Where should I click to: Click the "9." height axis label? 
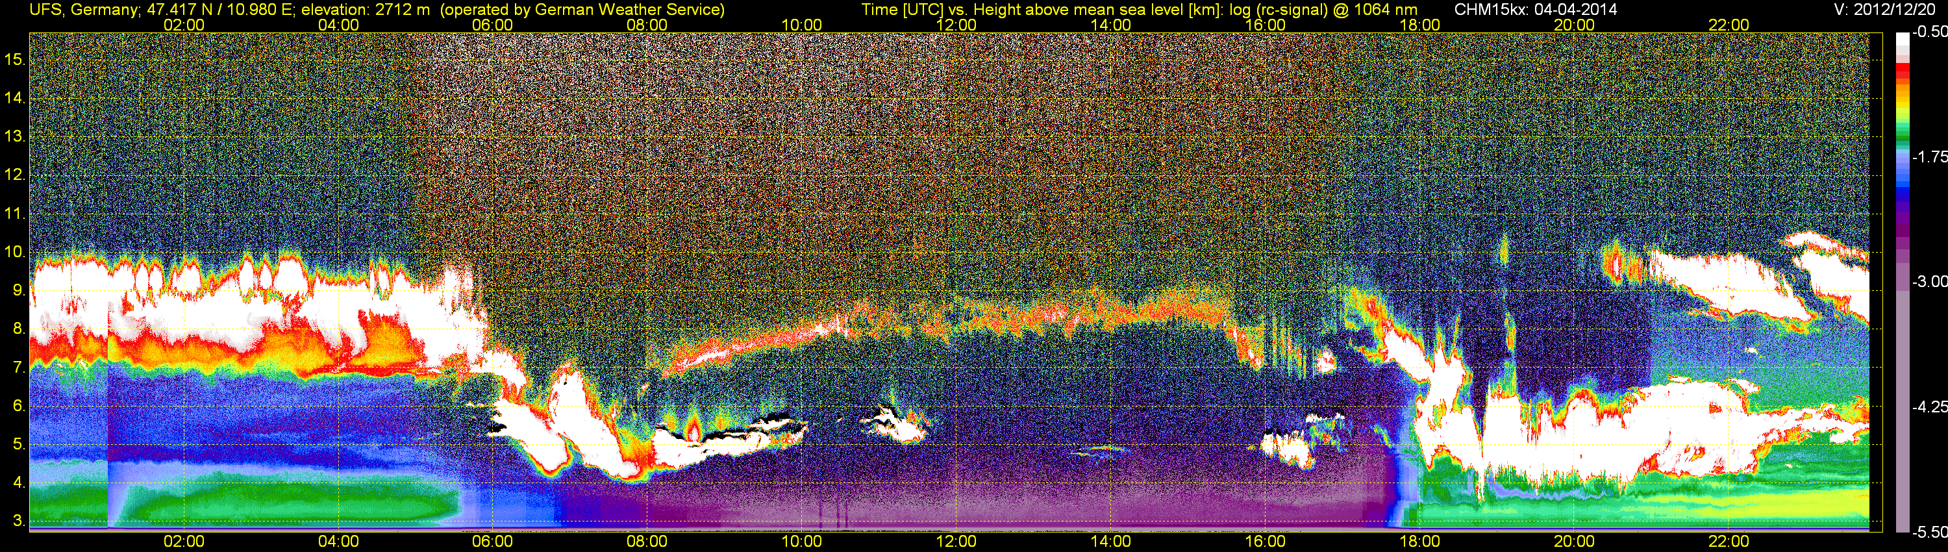coord(19,290)
